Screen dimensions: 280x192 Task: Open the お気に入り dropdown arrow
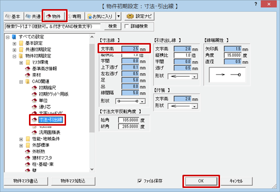[118, 17]
